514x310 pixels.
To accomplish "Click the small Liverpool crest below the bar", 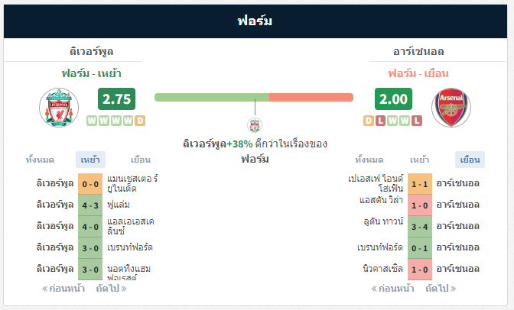I will [255, 125].
